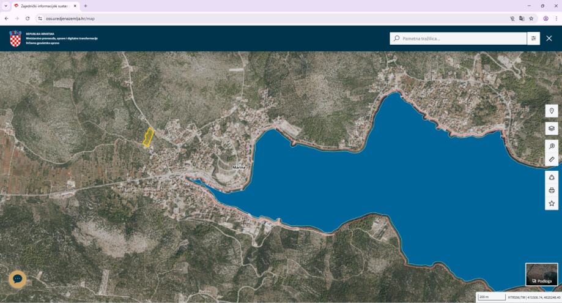Viewport: 562px width, 303px height.
Task: Select the identify magnifier tool
Action: pyautogui.click(x=552, y=146)
